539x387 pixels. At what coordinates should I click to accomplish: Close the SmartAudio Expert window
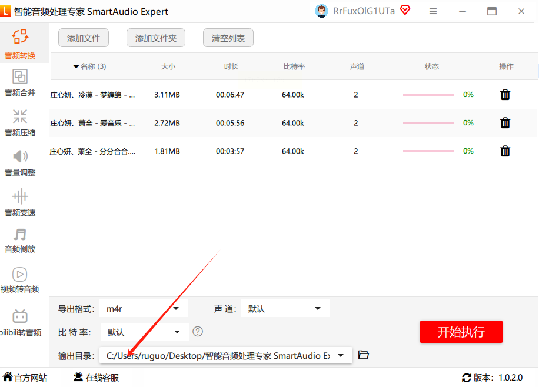(521, 11)
